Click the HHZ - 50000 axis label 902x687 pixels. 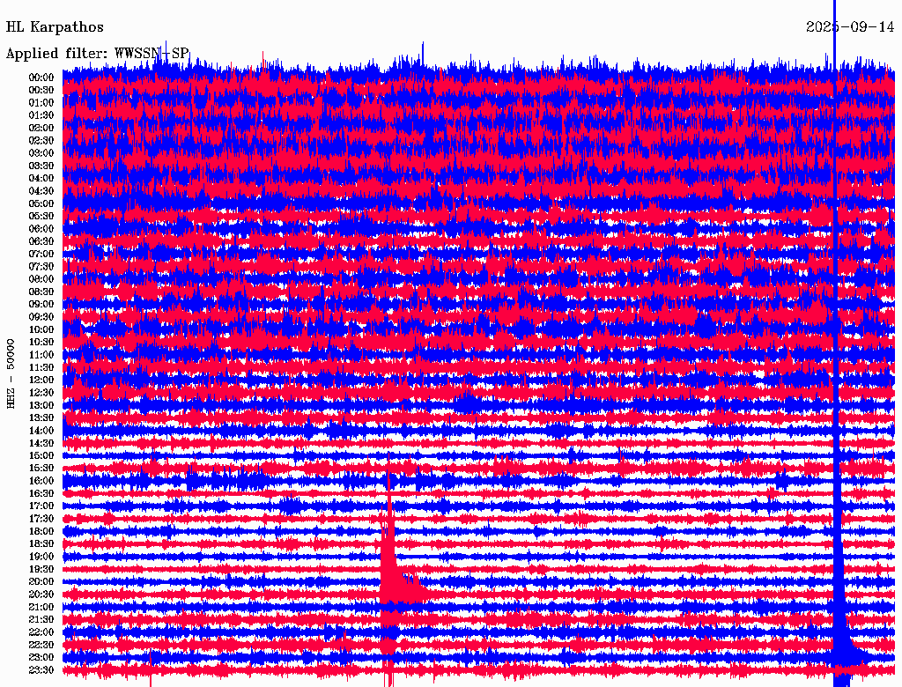coord(11,373)
